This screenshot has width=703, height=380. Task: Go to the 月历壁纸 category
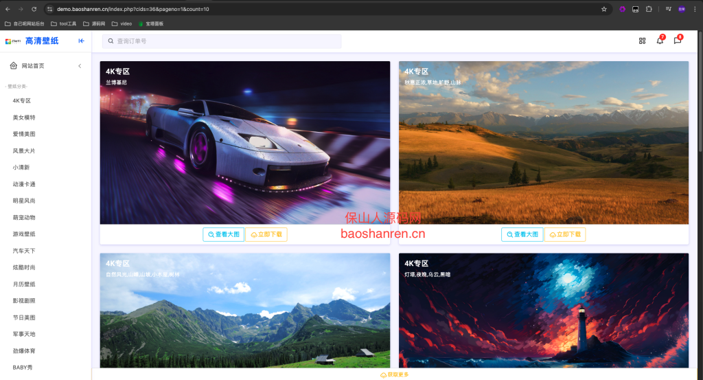pos(24,284)
